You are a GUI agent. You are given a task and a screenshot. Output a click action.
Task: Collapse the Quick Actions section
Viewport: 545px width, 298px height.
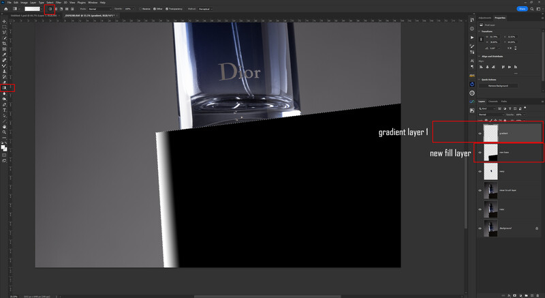(x=479, y=80)
